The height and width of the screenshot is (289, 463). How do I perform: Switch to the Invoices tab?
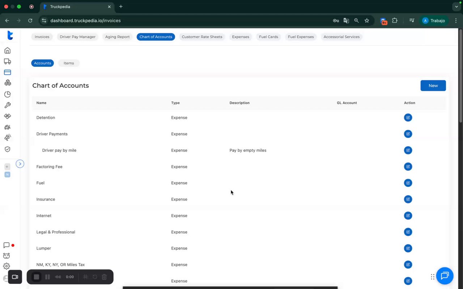coord(42,37)
